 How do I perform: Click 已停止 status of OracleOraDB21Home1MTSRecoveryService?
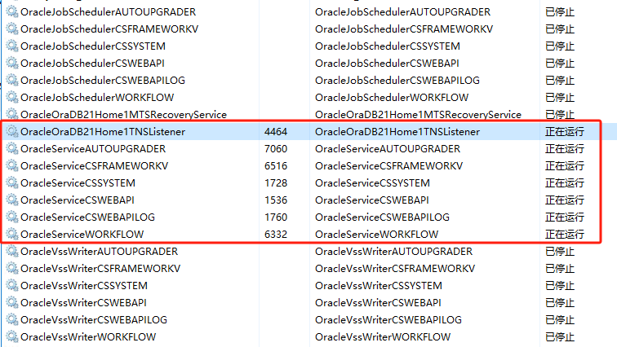click(x=560, y=114)
